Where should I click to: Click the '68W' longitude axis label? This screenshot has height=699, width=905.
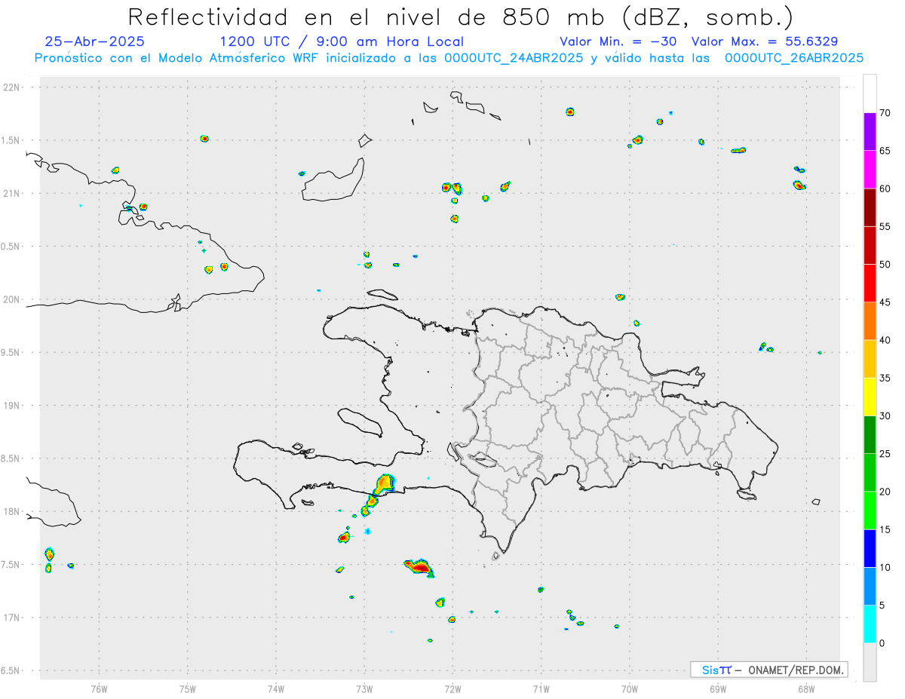[806, 688]
